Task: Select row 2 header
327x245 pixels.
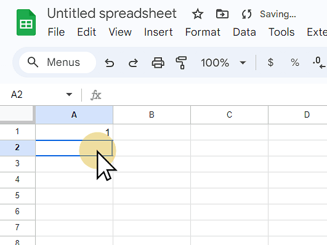Action: coord(17,148)
